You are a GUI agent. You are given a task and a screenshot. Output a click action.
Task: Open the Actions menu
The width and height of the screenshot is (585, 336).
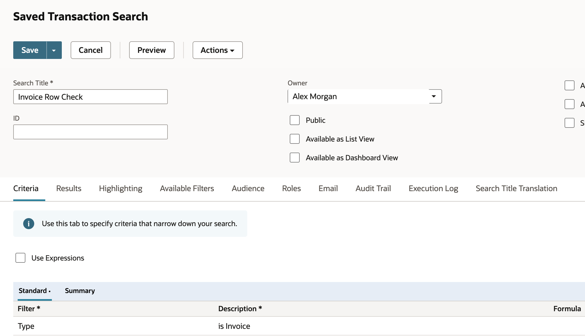218,50
